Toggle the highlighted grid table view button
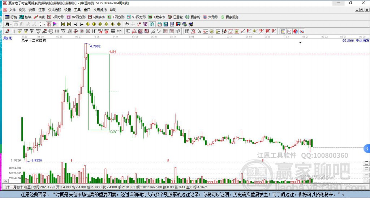The height and width of the screenshot is (198, 370). click(x=283, y=31)
